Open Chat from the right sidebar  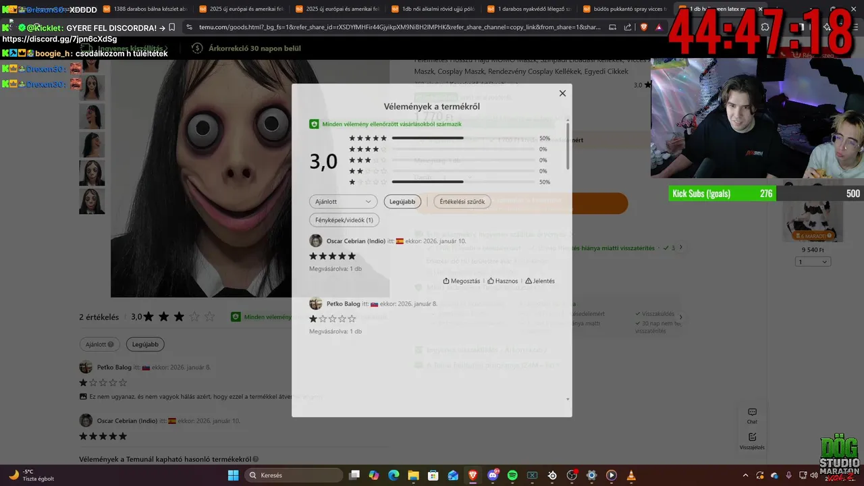pyautogui.click(x=752, y=416)
